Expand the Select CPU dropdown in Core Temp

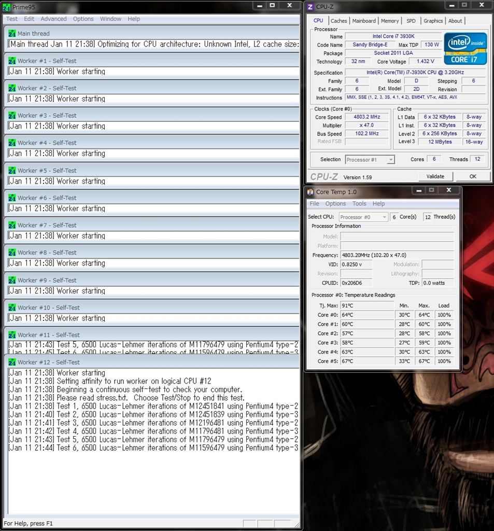click(x=363, y=217)
